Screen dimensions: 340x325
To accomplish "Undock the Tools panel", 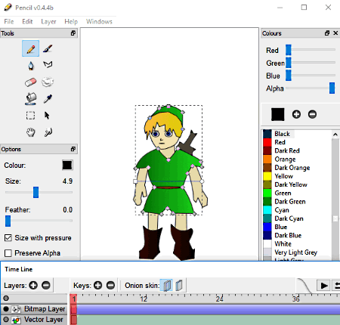I will [73, 33].
